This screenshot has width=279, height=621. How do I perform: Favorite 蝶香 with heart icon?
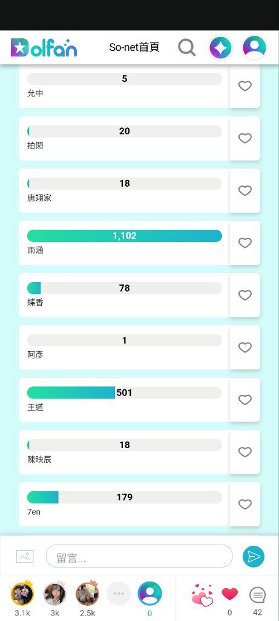coord(245,295)
